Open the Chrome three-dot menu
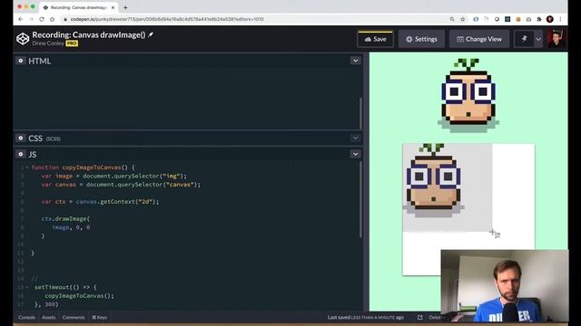The width and height of the screenshot is (581, 326). point(561,19)
